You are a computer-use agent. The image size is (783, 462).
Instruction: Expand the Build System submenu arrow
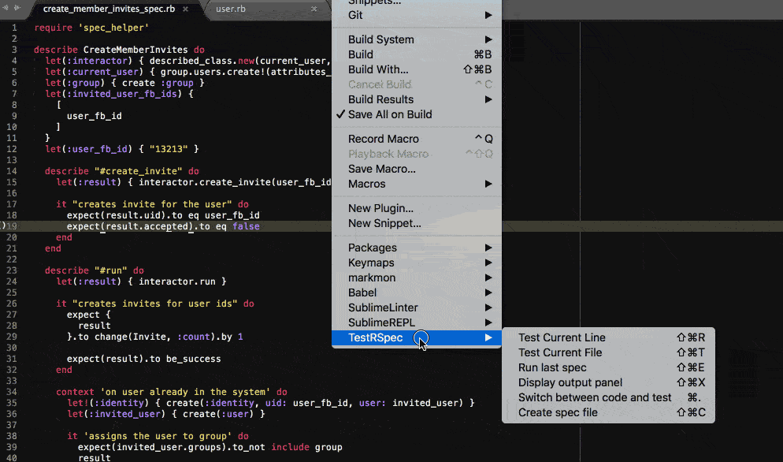tap(488, 39)
